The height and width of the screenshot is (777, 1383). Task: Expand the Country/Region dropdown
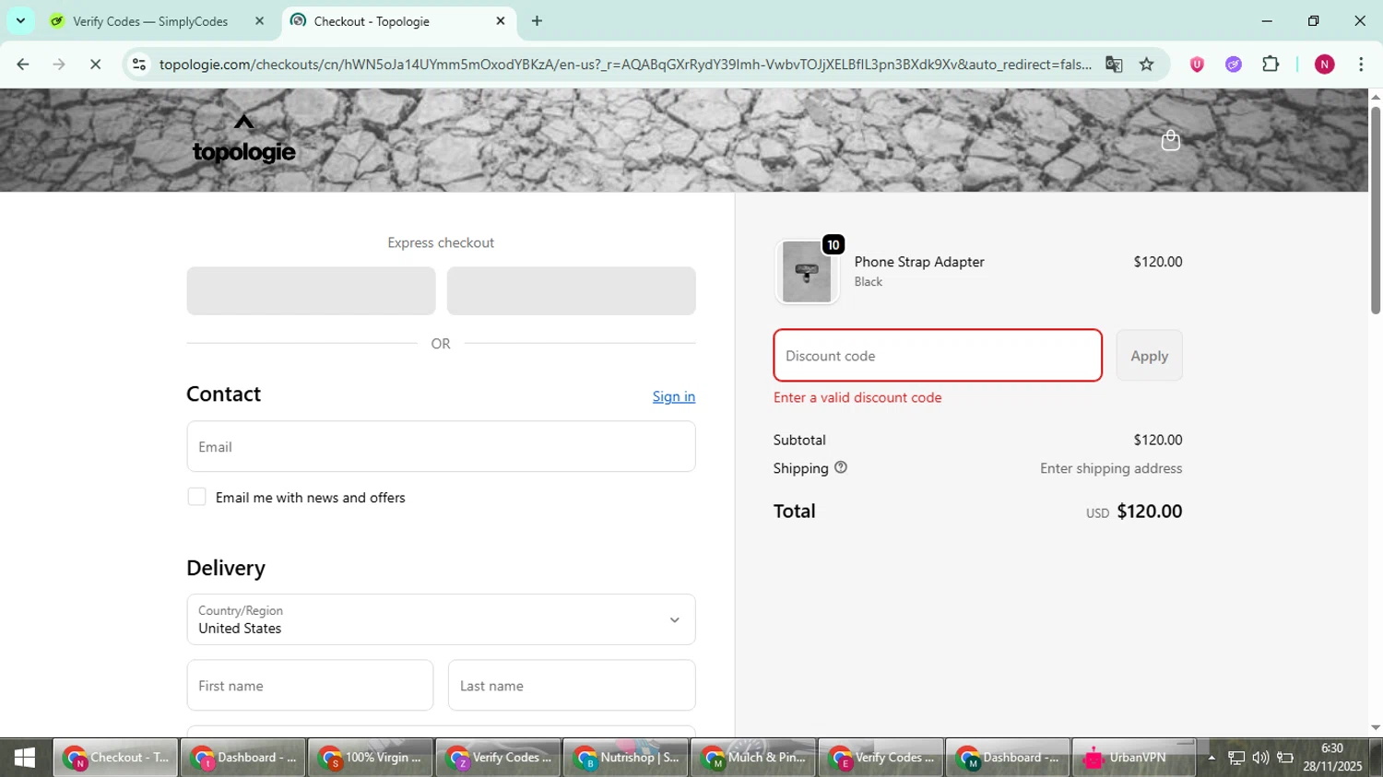point(441,619)
